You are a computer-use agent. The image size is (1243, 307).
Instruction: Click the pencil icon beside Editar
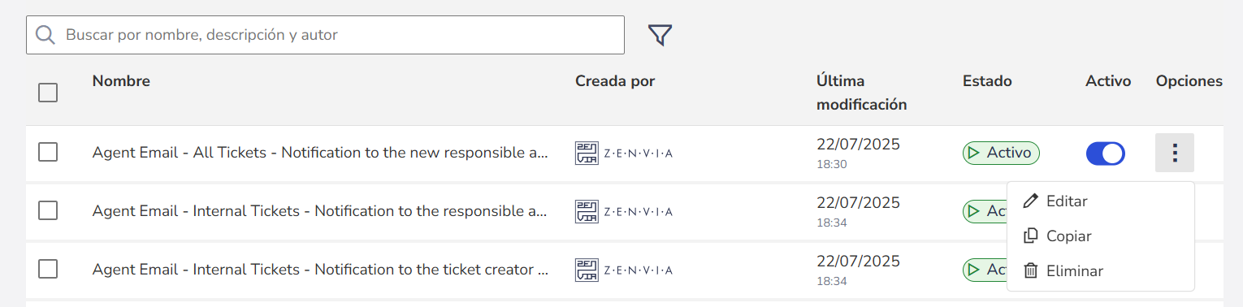pyautogui.click(x=1031, y=201)
